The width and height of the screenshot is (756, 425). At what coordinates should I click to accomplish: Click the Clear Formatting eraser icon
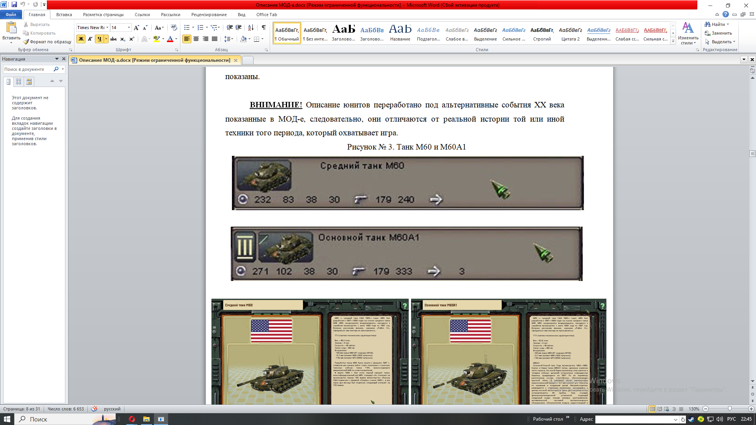[174, 28]
